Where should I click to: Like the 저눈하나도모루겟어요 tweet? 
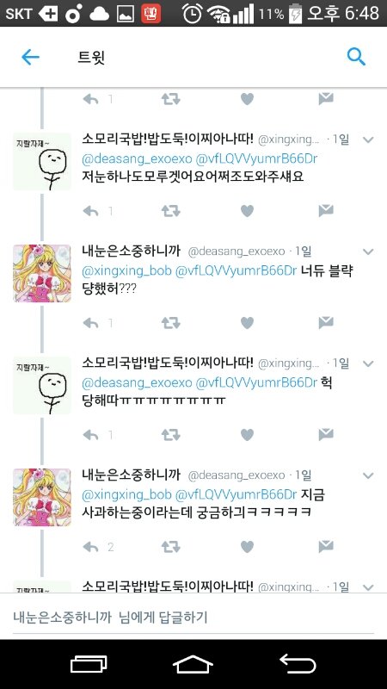point(247,211)
